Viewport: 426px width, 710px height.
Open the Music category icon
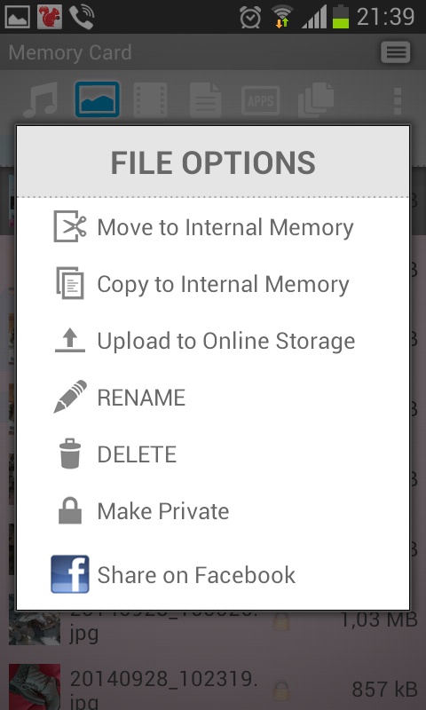(40, 99)
